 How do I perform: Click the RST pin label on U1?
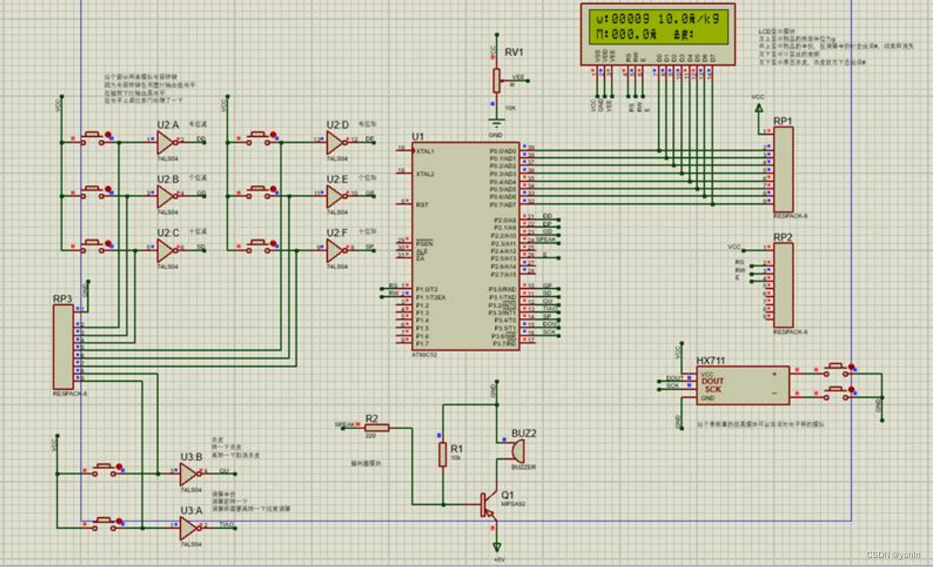pyautogui.click(x=422, y=205)
